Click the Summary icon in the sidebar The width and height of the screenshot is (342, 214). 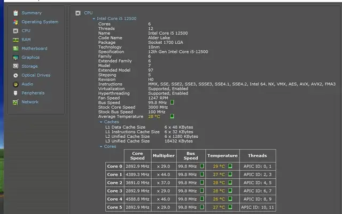point(15,13)
